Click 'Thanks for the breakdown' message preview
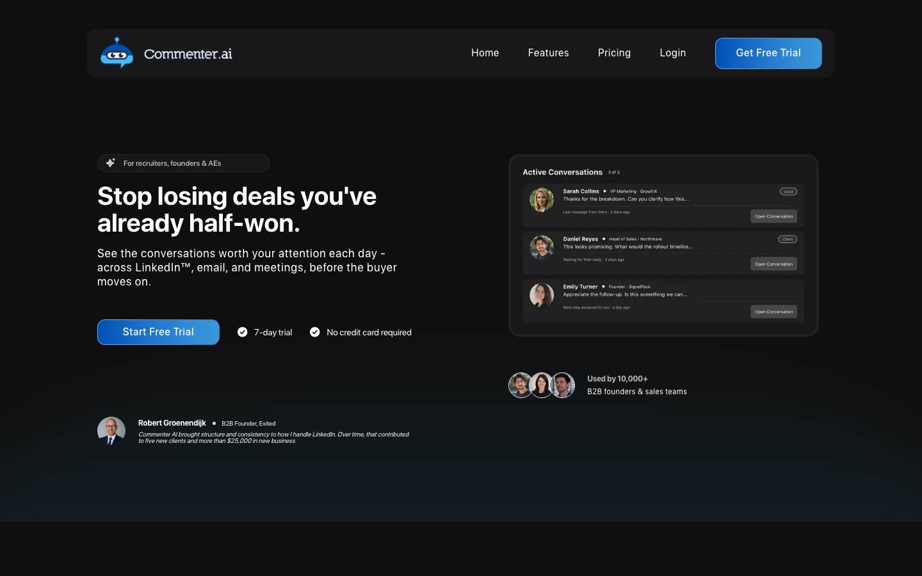Image resolution: width=922 pixels, height=576 pixels. pyautogui.click(x=626, y=199)
